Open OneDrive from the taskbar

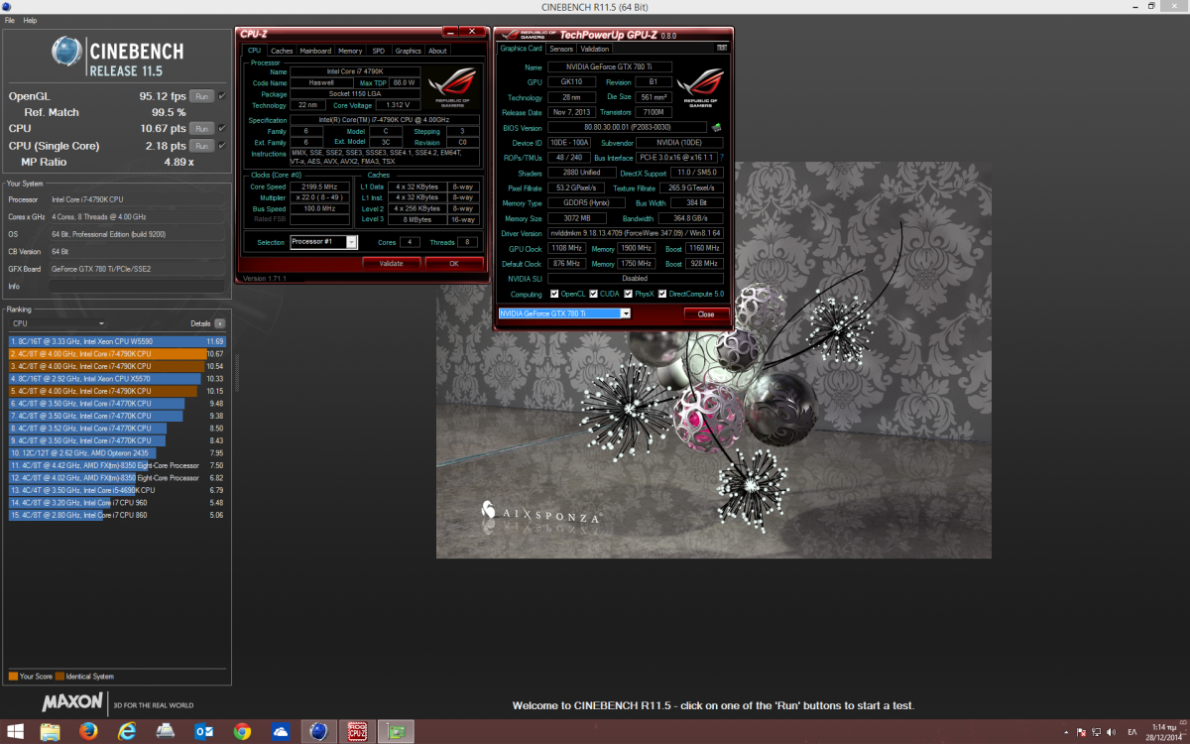(281, 731)
